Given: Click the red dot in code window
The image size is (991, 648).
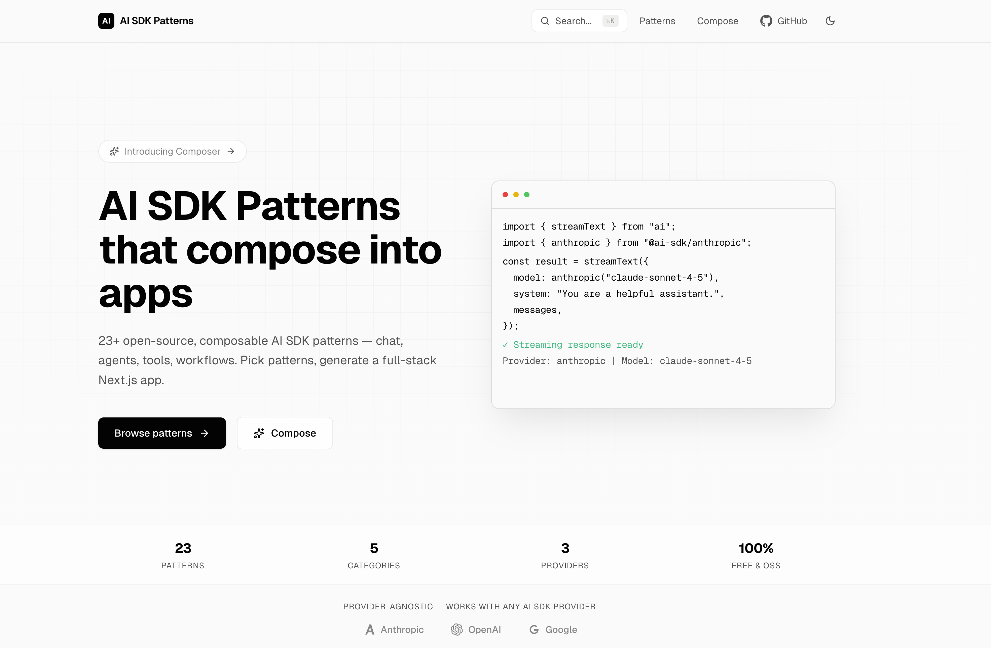Looking at the screenshot, I should (505, 195).
